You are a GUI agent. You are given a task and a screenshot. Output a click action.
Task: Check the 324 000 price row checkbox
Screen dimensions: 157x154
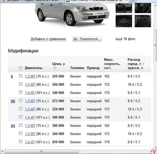click(x=21, y=109)
